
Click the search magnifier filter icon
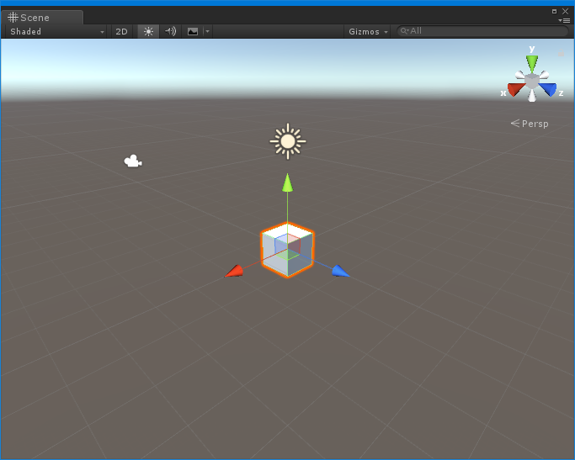[404, 31]
